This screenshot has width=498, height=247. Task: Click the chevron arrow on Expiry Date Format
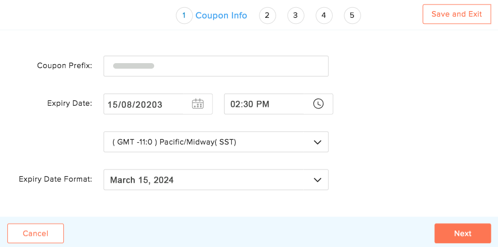point(317,180)
